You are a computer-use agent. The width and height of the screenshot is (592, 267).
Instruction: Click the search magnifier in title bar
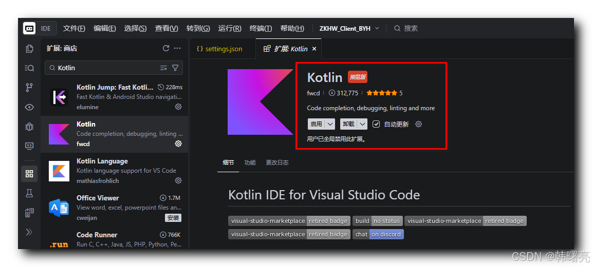[397, 28]
